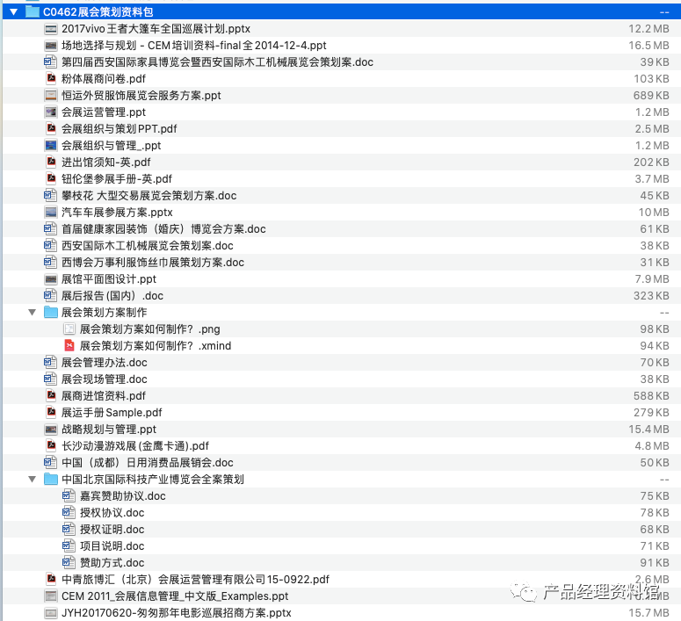
Task: Click the icon of JYH20170620-匆匆那年电影巡展招商方案.pptx
Action: pos(51,613)
